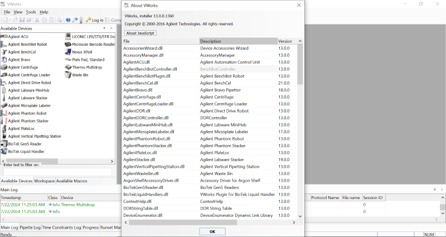Select the Agilent Microplate Labeler icon
Viewport: 446px width, 237px height.
[x=4, y=105]
